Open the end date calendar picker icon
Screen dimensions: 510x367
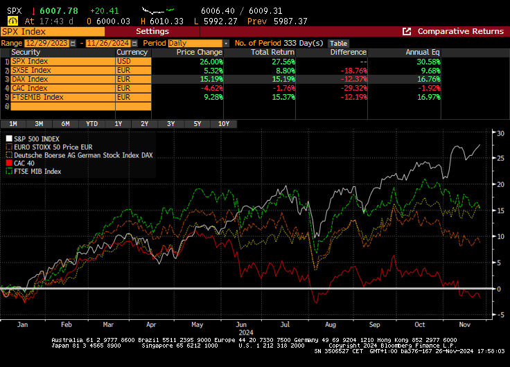pyautogui.click(x=134, y=43)
